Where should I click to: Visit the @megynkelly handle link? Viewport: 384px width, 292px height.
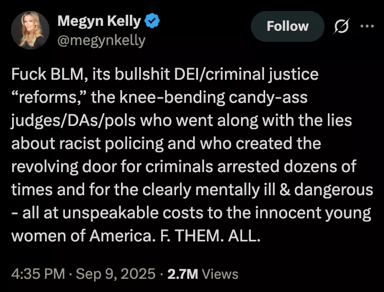coord(101,41)
